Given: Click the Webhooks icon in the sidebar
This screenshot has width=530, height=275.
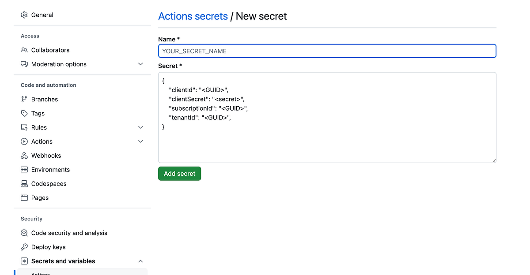Looking at the screenshot, I should pyautogui.click(x=24, y=156).
